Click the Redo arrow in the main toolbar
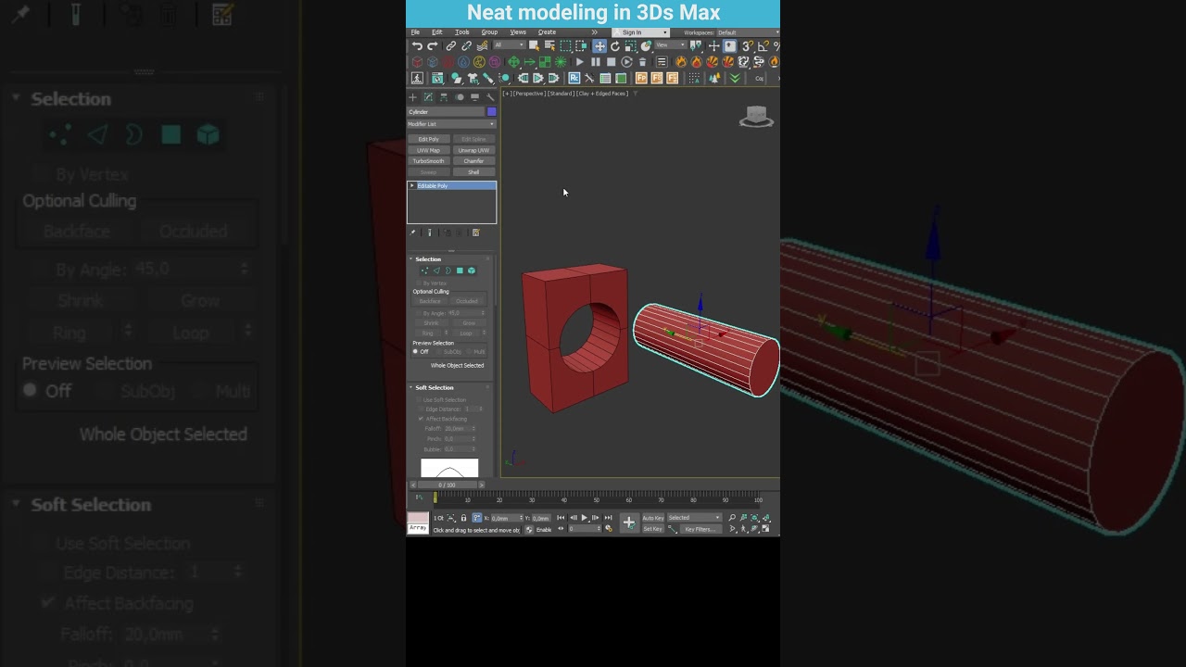This screenshot has height=667, width=1186. click(432, 46)
